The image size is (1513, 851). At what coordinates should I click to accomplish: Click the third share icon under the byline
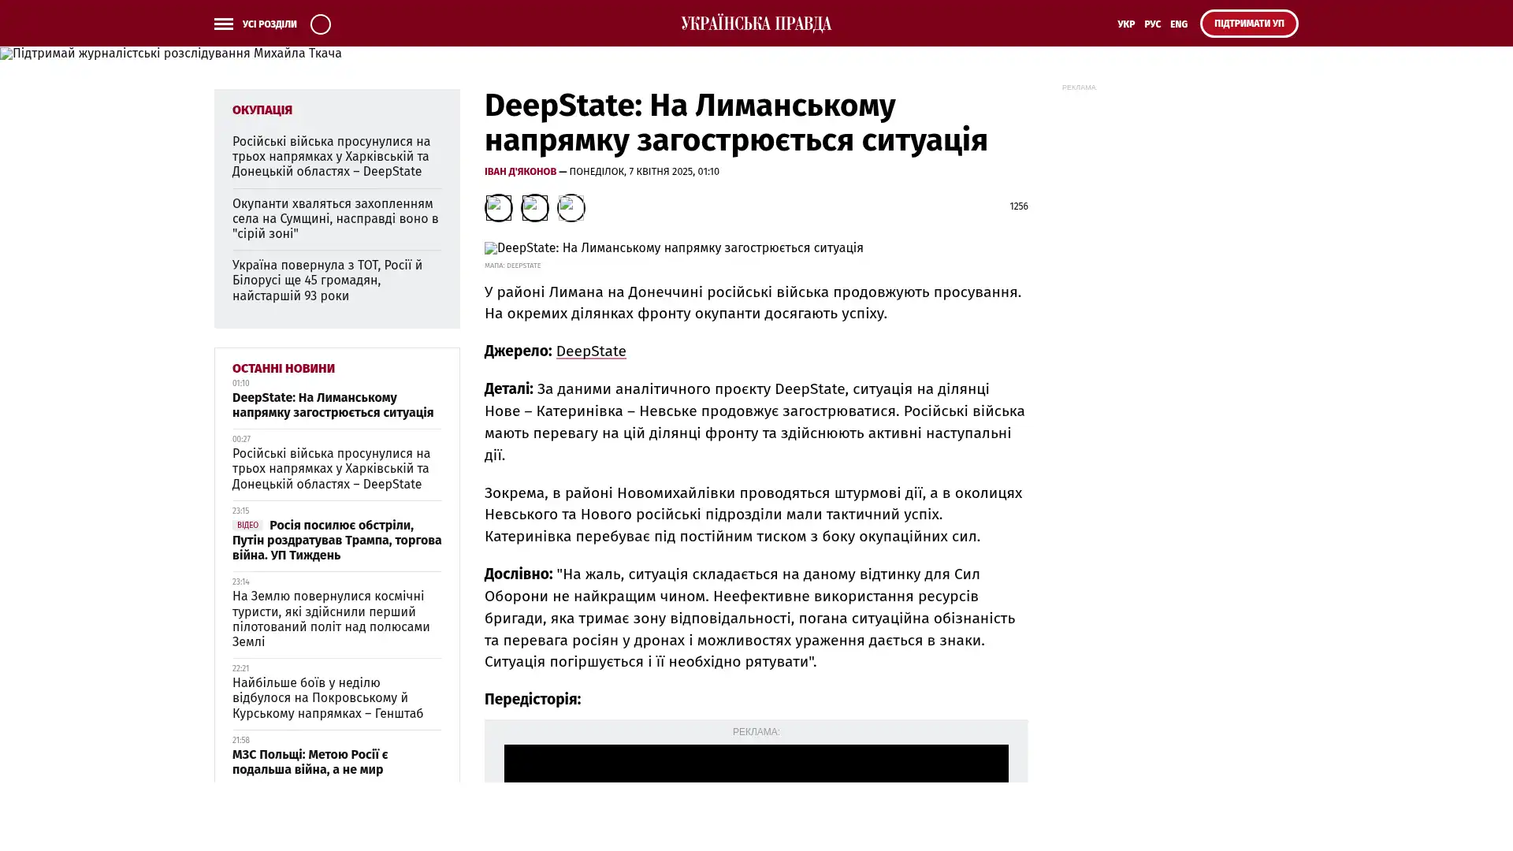tap(571, 208)
